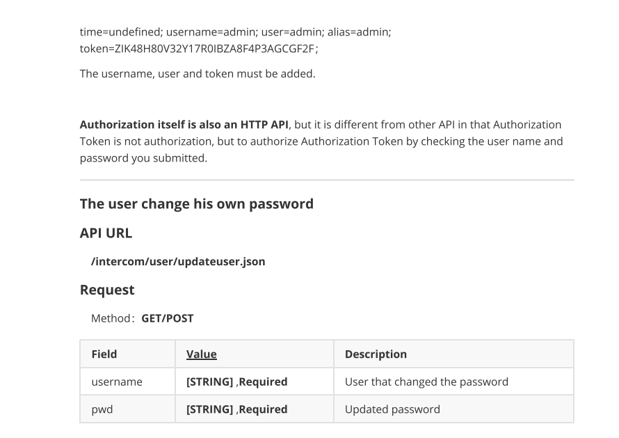This screenshot has height=438, width=619.
Task: Click the 'Method:' label text
Action: click(113, 318)
